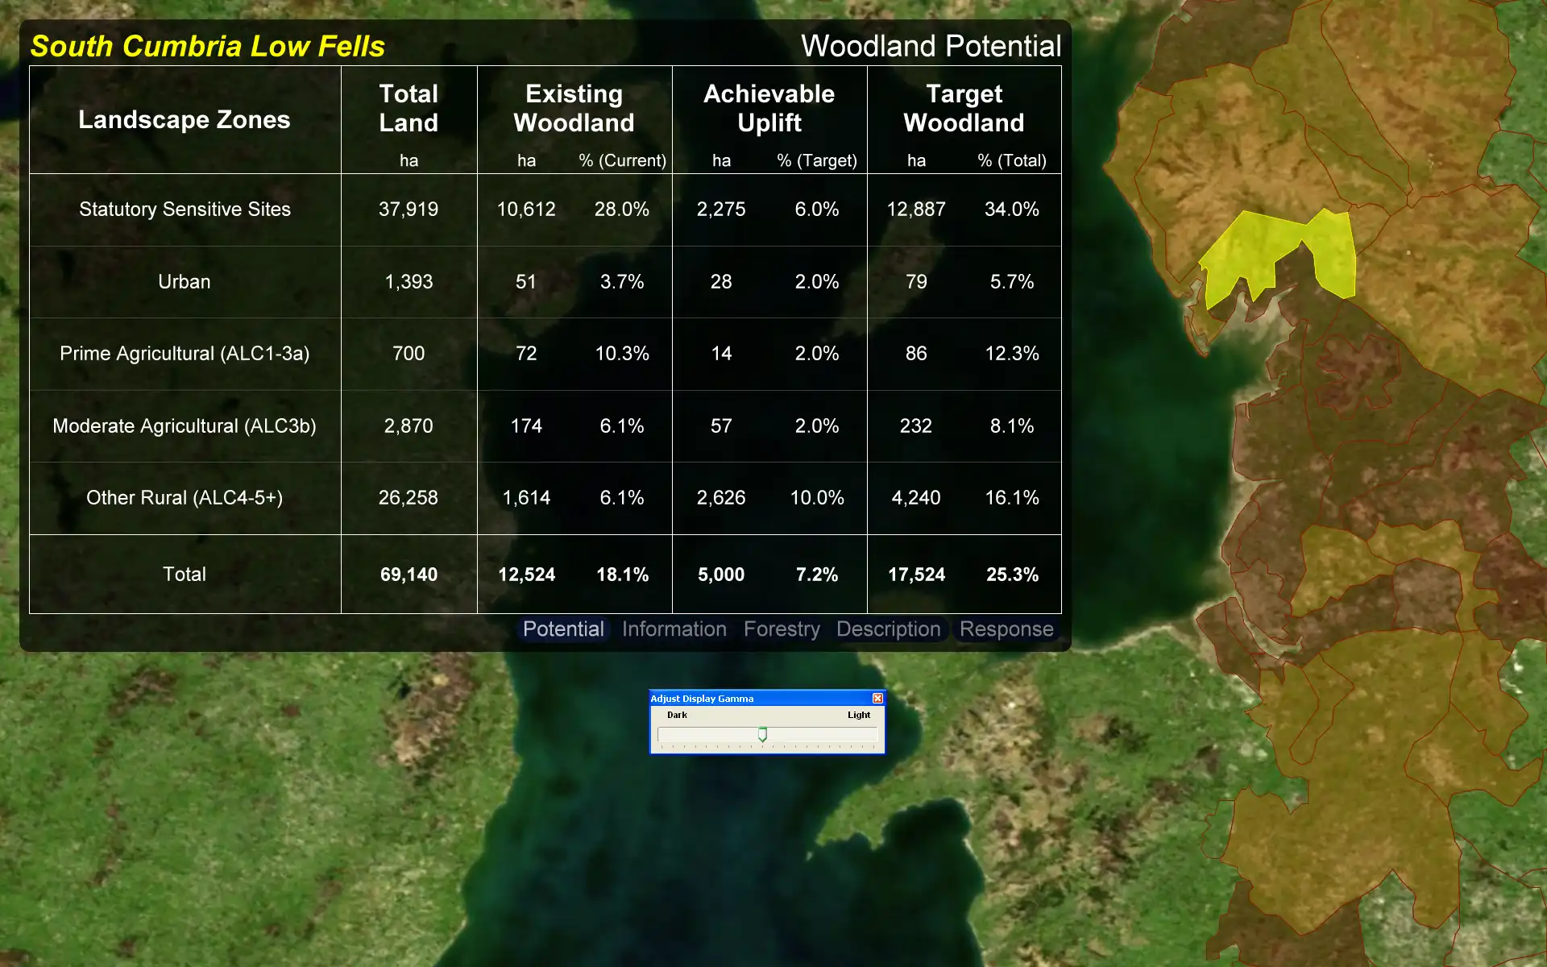Click the Statutory Sensitive Sites row
1547x967 pixels.
545,210
